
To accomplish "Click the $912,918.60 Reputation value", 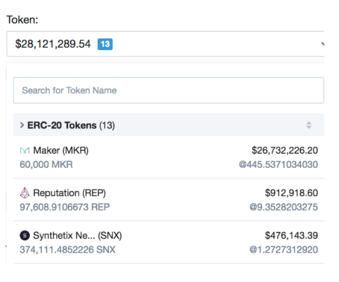I will point(291,193).
